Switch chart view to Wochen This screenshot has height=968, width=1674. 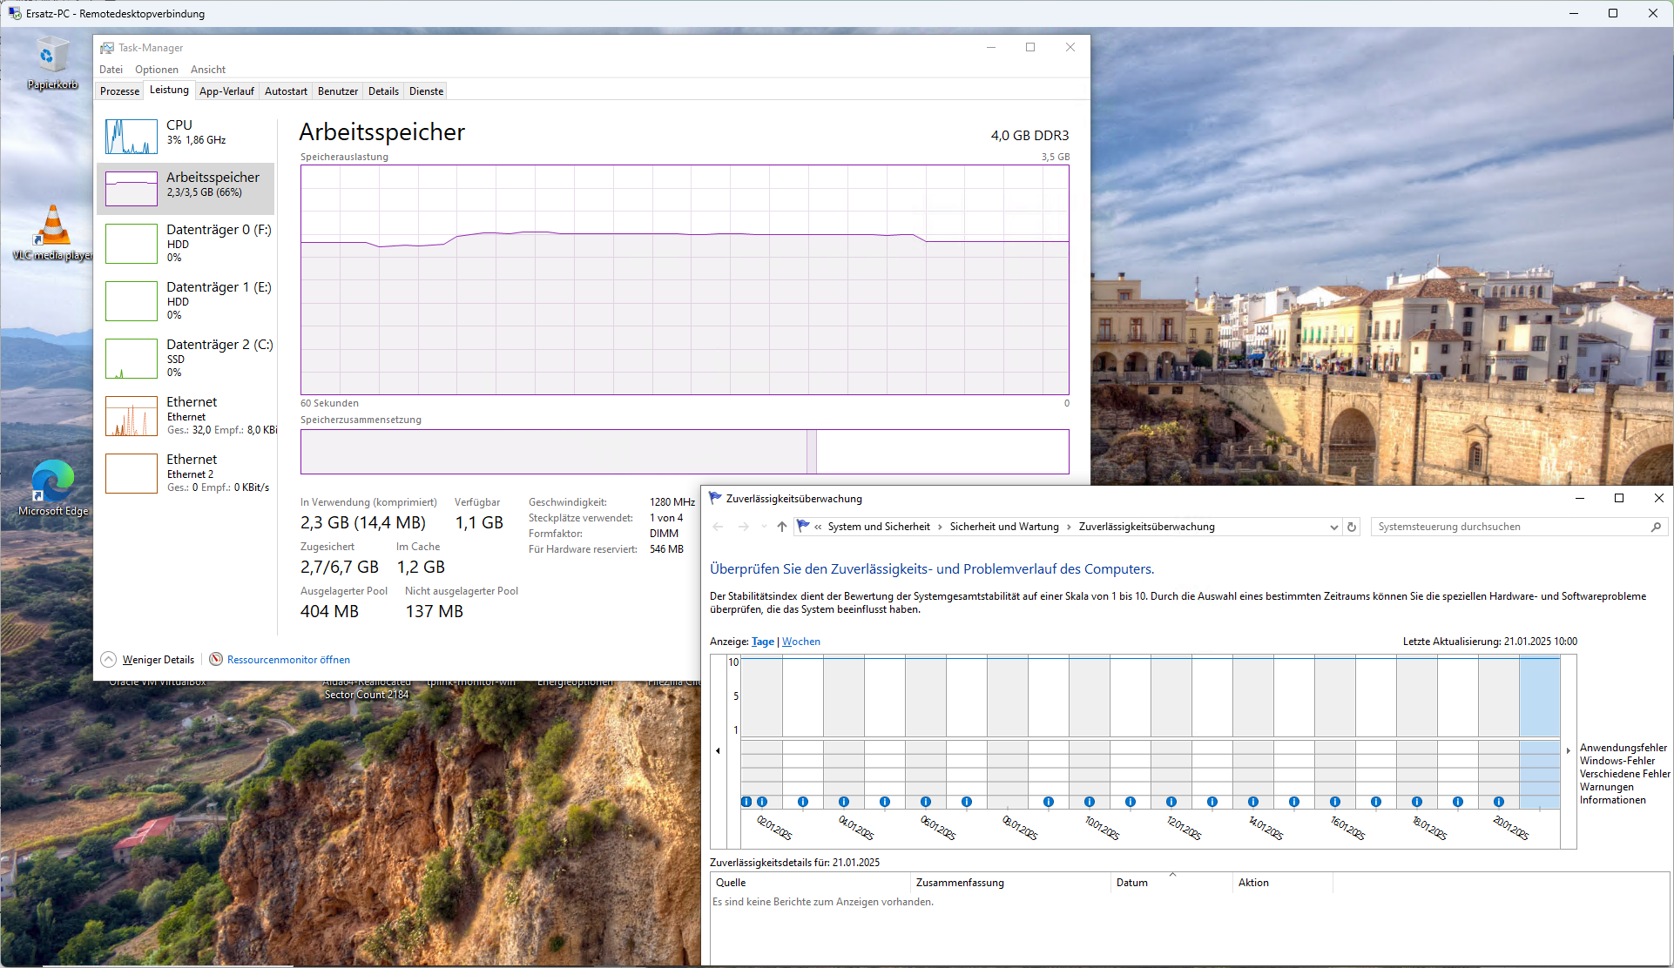tap(801, 642)
